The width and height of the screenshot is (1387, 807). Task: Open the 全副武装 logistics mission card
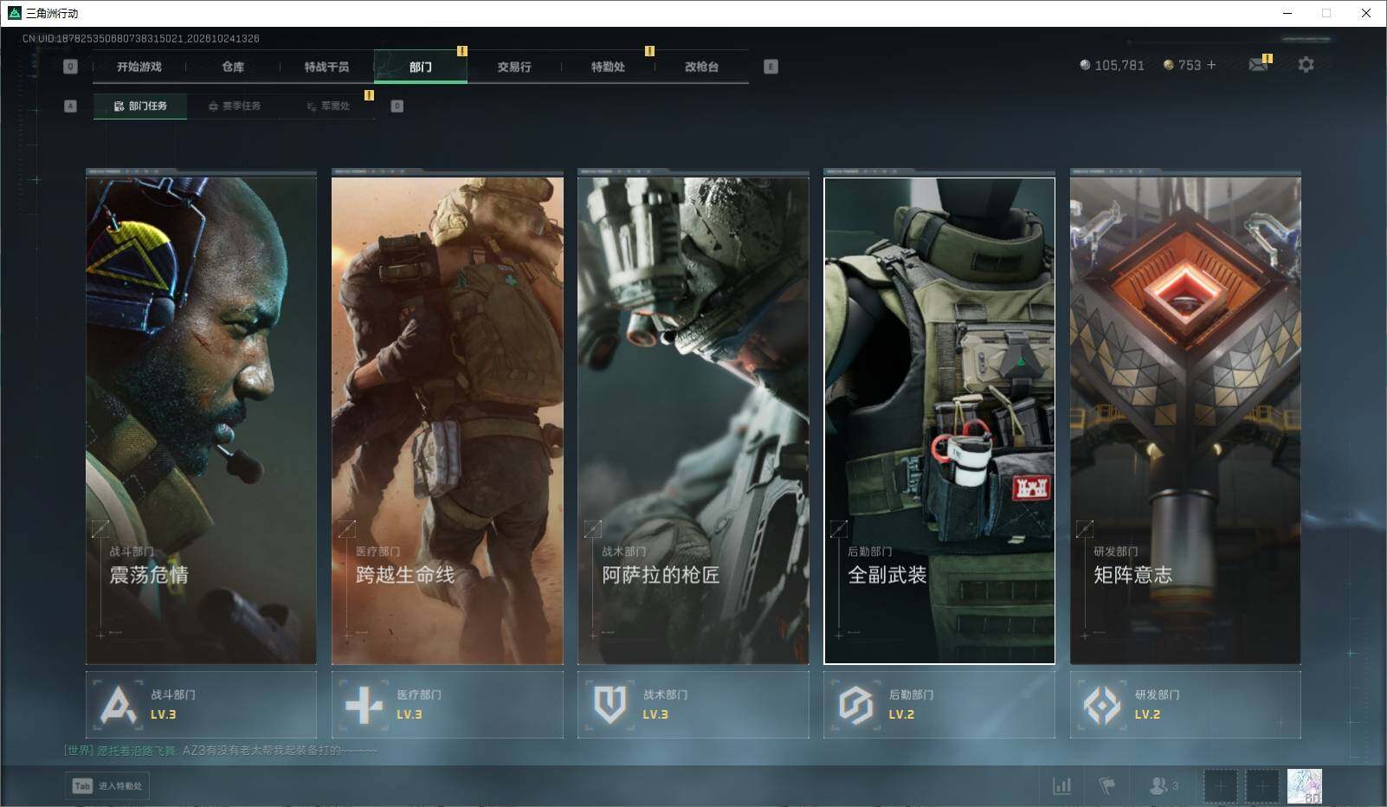939,420
